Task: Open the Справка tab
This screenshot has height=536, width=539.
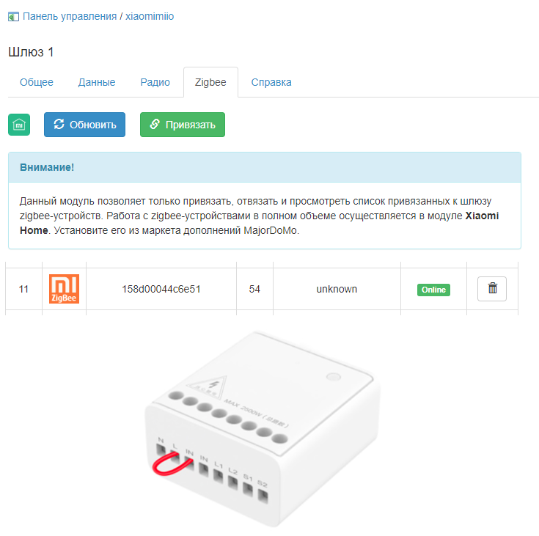Action: (x=271, y=82)
